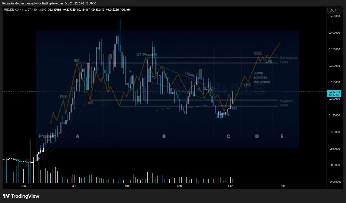
Task: Click the 0.450000 price axis label
Action: click(x=335, y=16)
